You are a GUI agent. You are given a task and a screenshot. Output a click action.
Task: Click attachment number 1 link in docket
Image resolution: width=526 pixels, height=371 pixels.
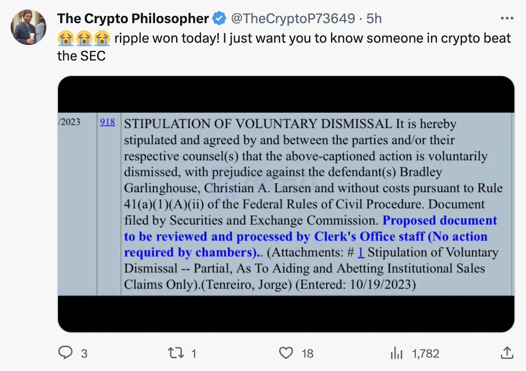361,253
